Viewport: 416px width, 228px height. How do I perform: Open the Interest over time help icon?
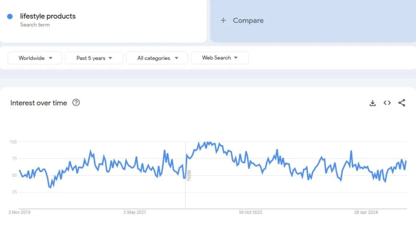pyautogui.click(x=76, y=103)
